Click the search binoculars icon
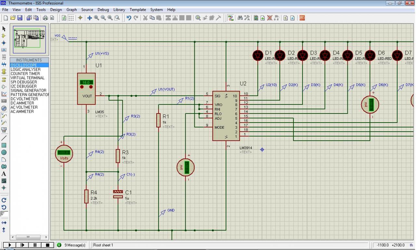The height and width of the screenshot is (250, 416). 240,18
